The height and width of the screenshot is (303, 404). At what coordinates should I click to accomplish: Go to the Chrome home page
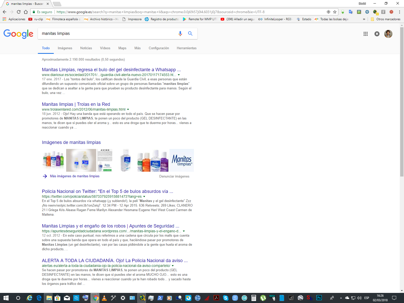pyautogui.click(x=26, y=12)
